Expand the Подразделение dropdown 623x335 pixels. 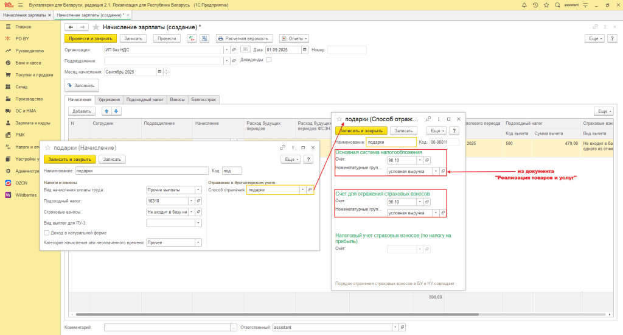click(226, 61)
